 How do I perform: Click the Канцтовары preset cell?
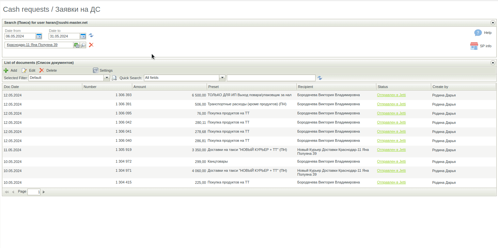coord(218,162)
